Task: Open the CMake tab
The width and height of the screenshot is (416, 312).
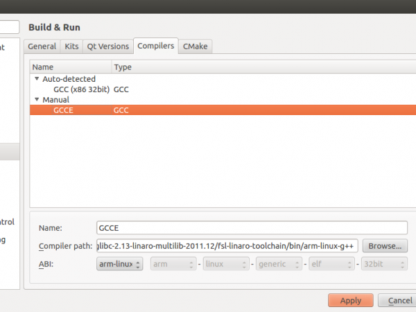Action: pyautogui.click(x=195, y=46)
